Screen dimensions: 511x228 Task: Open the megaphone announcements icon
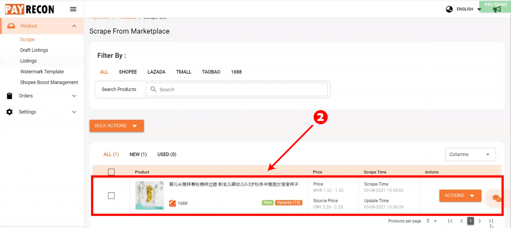tap(497, 9)
